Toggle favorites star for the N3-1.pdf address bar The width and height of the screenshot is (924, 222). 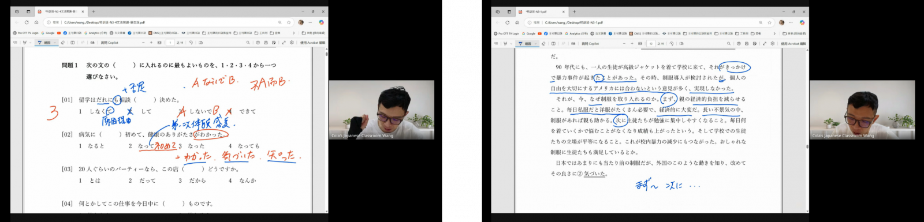coord(769,22)
